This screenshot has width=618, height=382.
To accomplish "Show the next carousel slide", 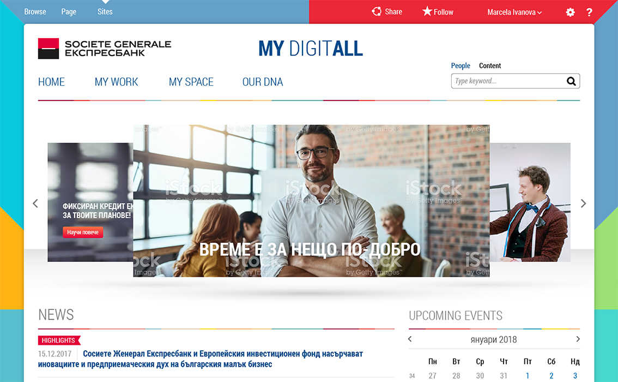I will 583,203.
